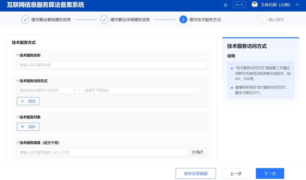Viewport: 306px width, 180px height.
Task: Click the greyed step 4 circle
Action: pyautogui.click(x=262, y=19)
